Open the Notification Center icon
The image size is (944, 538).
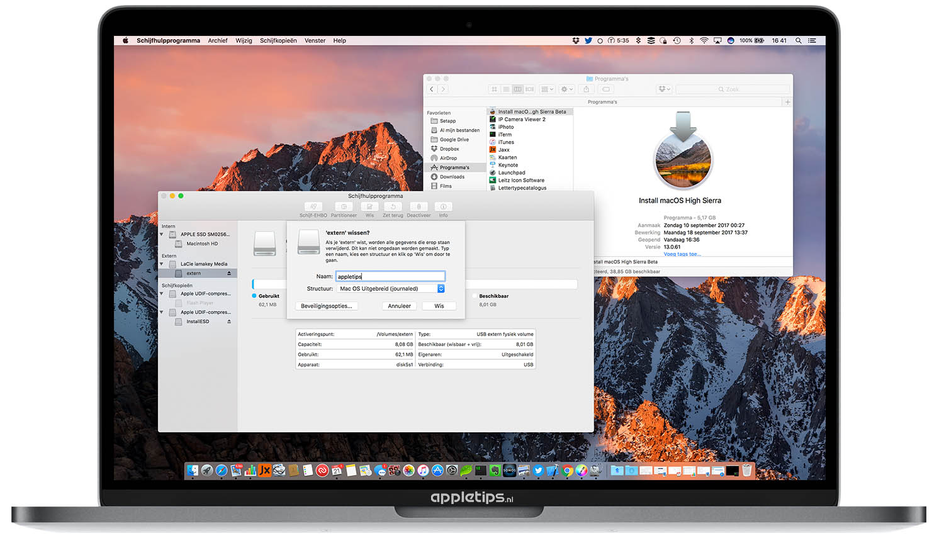pos(812,40)
